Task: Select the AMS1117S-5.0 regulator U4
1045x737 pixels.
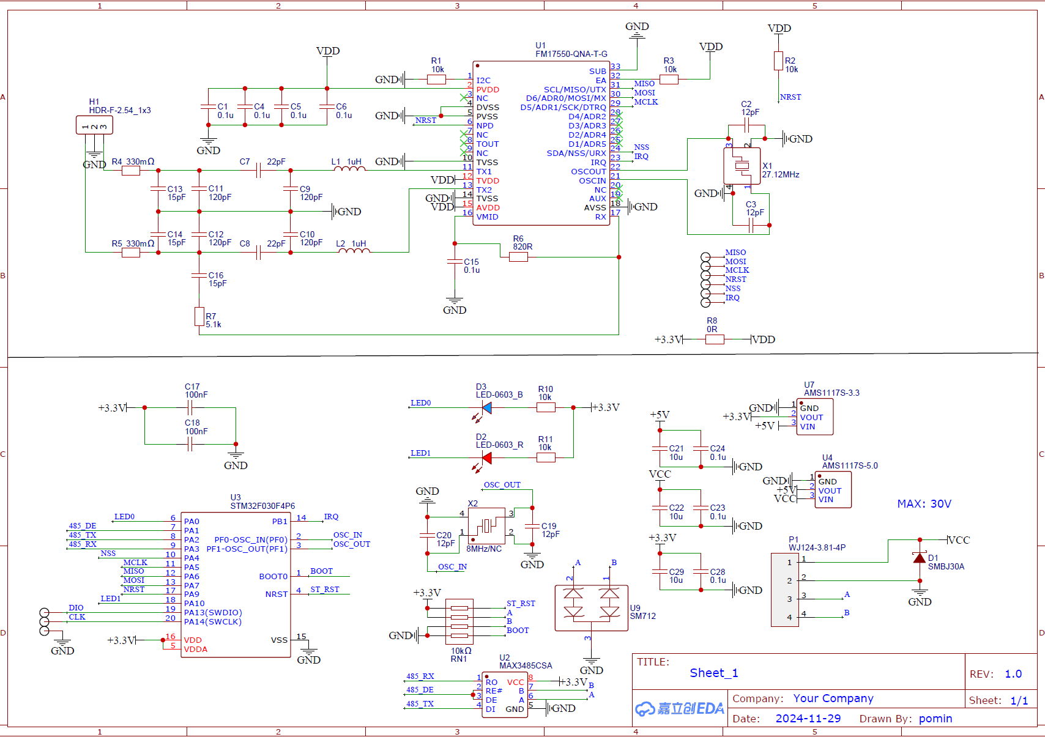Action: (x=833, y=490)
